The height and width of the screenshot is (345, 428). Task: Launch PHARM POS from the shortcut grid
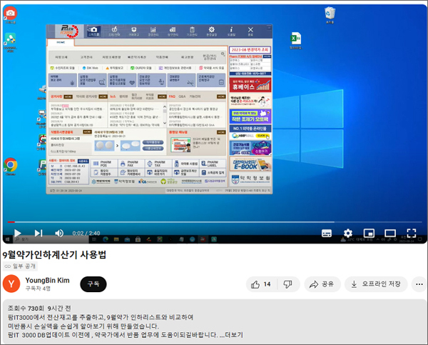[103, 164]
